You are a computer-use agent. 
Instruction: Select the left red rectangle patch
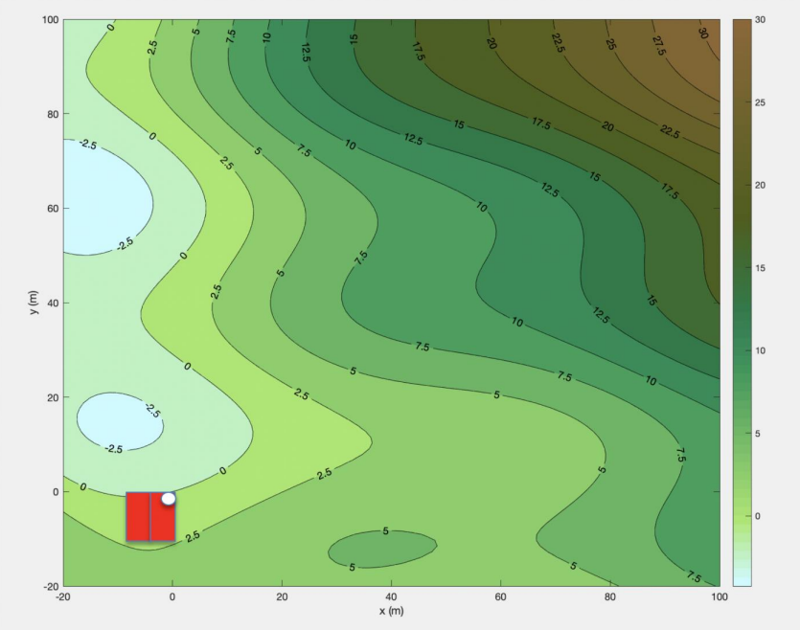tap(138, 518)
